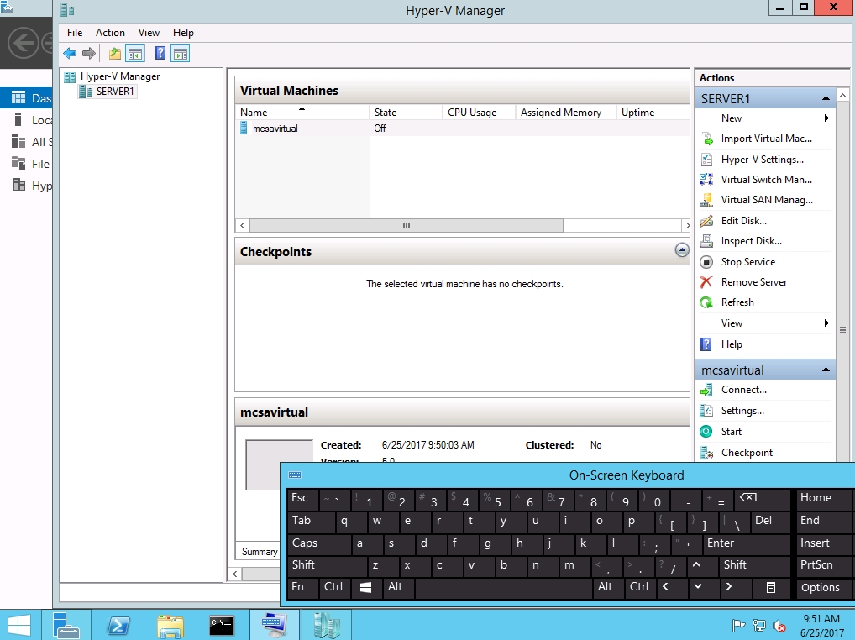Viewport: 855px width, 640px height.
Task: Click the Stop Service action
Action: [747, 262]
